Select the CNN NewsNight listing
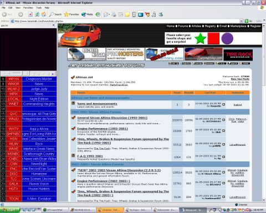The width and height of the screenshot is (266, 213). click(39, 164)
